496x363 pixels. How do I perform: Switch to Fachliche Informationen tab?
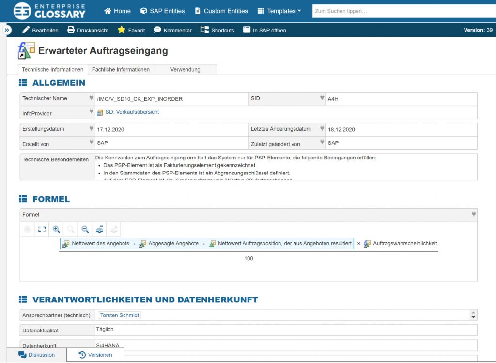[121, 70]
